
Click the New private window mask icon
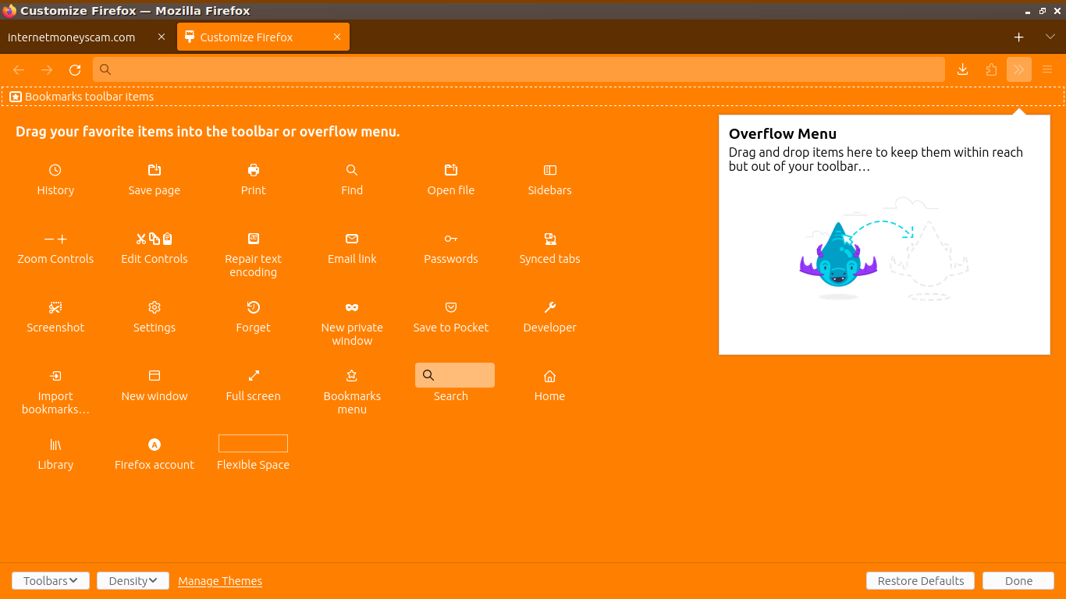point(352,307)
